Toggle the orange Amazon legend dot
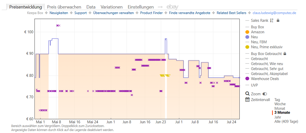This screenshot has height=133, width=306. (x=247, y=32)
